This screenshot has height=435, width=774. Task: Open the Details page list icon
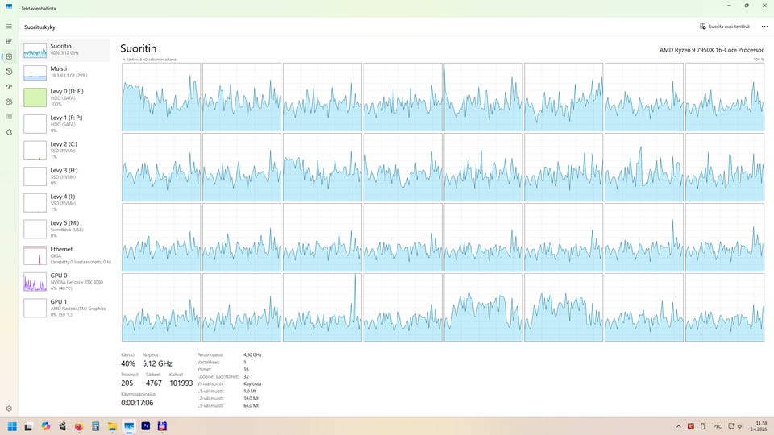tap(9, 117)
